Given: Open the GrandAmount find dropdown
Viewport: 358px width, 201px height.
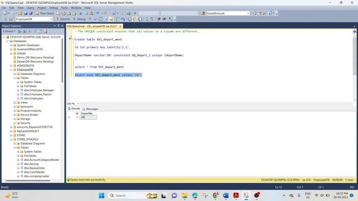Looking at the screenshot, I should click(x=248, y=13).
